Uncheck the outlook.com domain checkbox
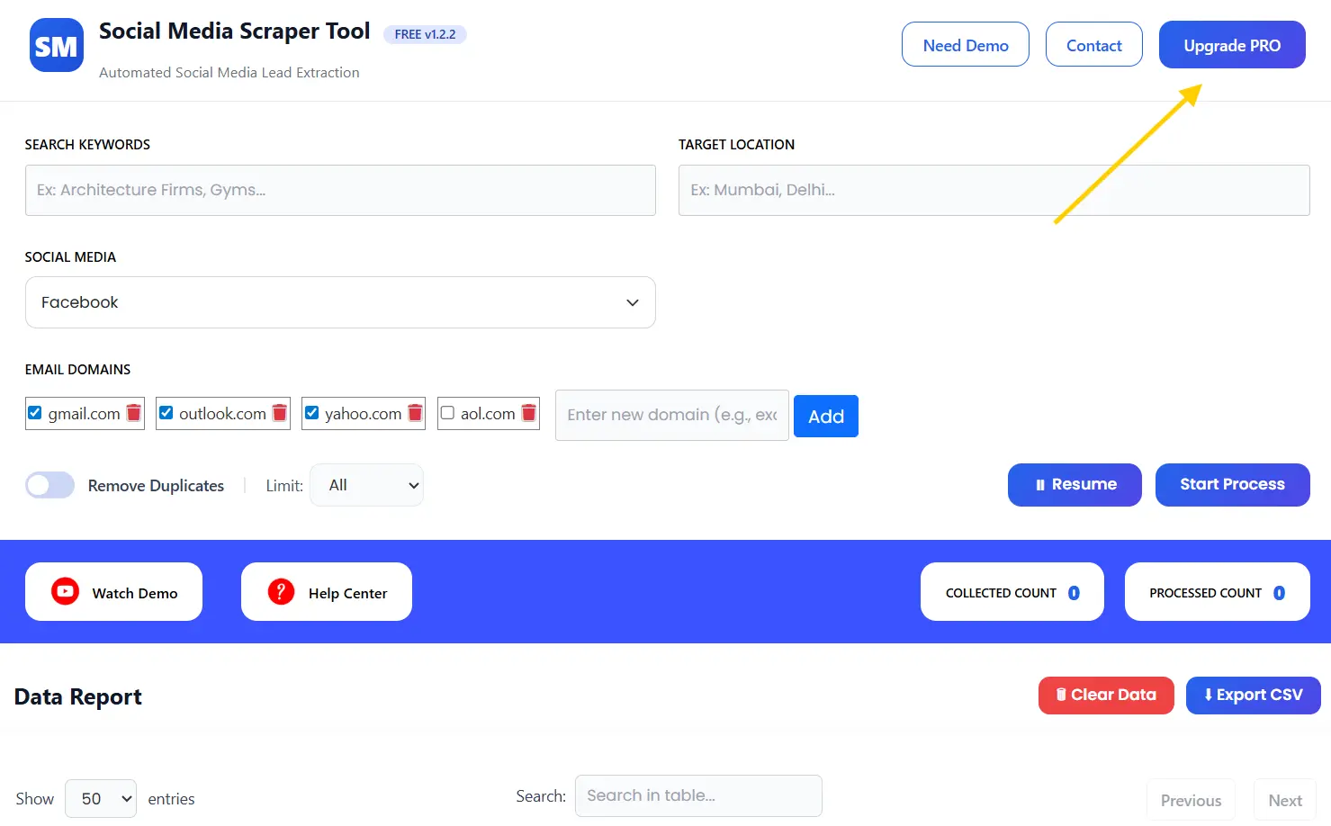 pos(166,413)
